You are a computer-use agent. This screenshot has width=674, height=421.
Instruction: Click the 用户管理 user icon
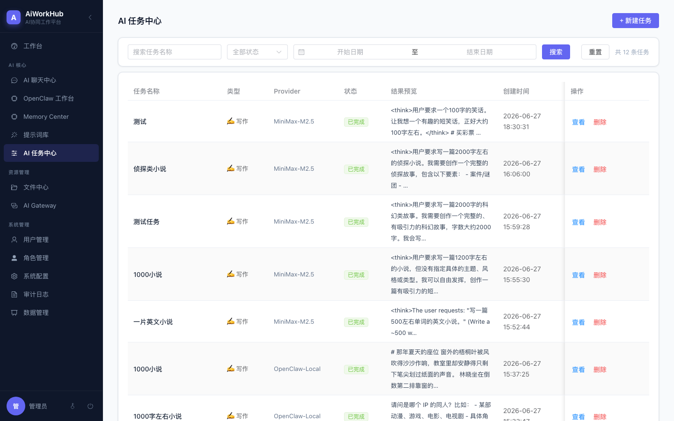[14, 240]
